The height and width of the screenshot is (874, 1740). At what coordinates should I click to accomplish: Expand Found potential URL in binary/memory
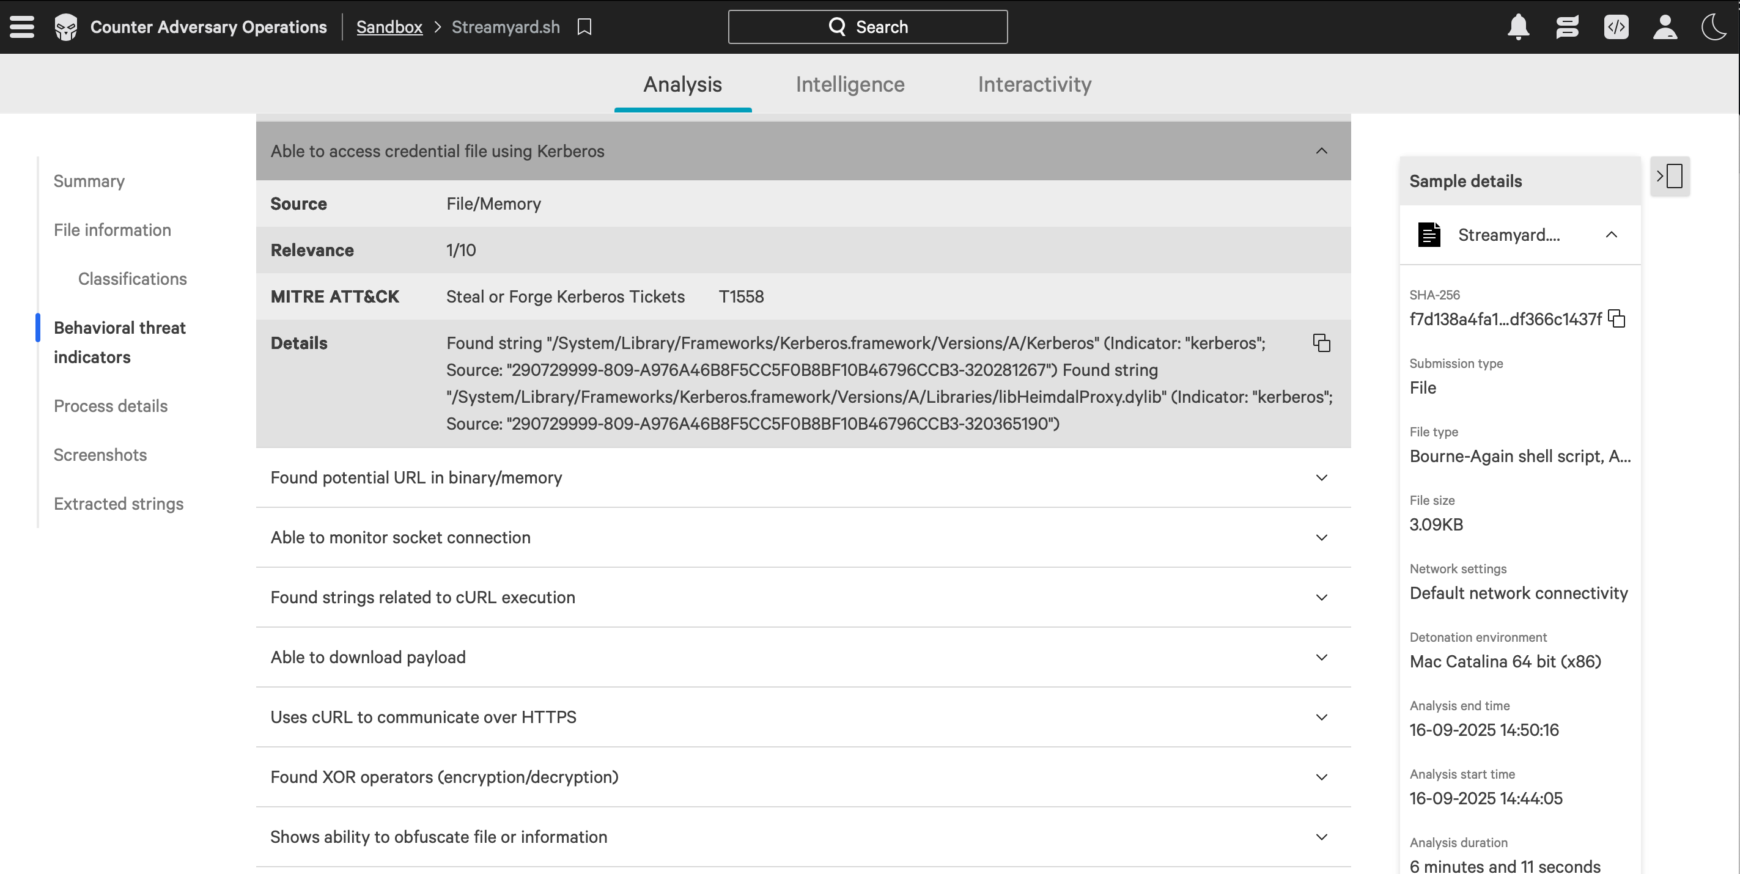(1321, 477)
